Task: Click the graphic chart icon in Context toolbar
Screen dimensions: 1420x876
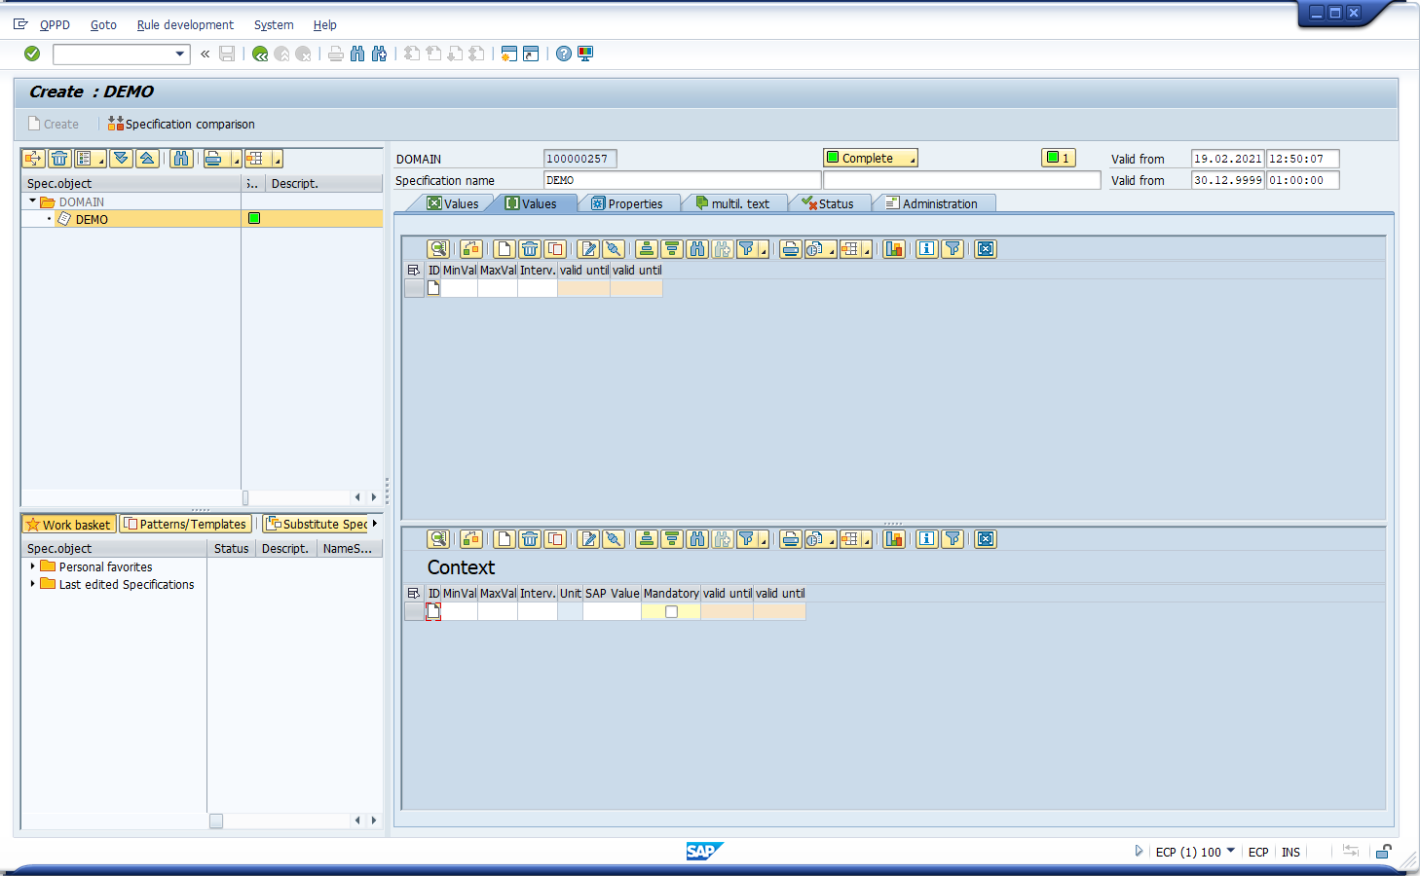Action: 894,539
